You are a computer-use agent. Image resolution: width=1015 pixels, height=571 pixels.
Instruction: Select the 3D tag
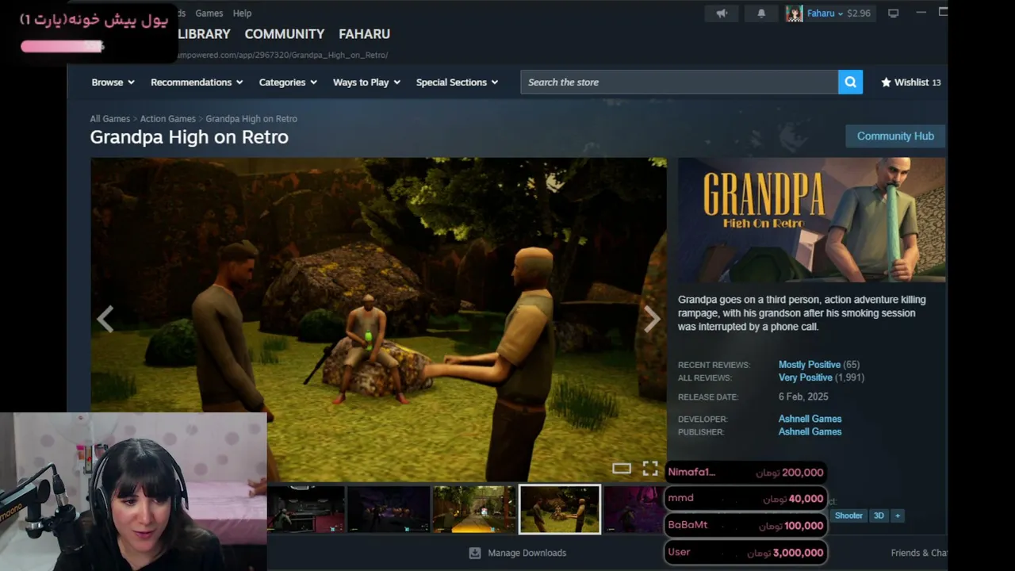tap(879, 515)
